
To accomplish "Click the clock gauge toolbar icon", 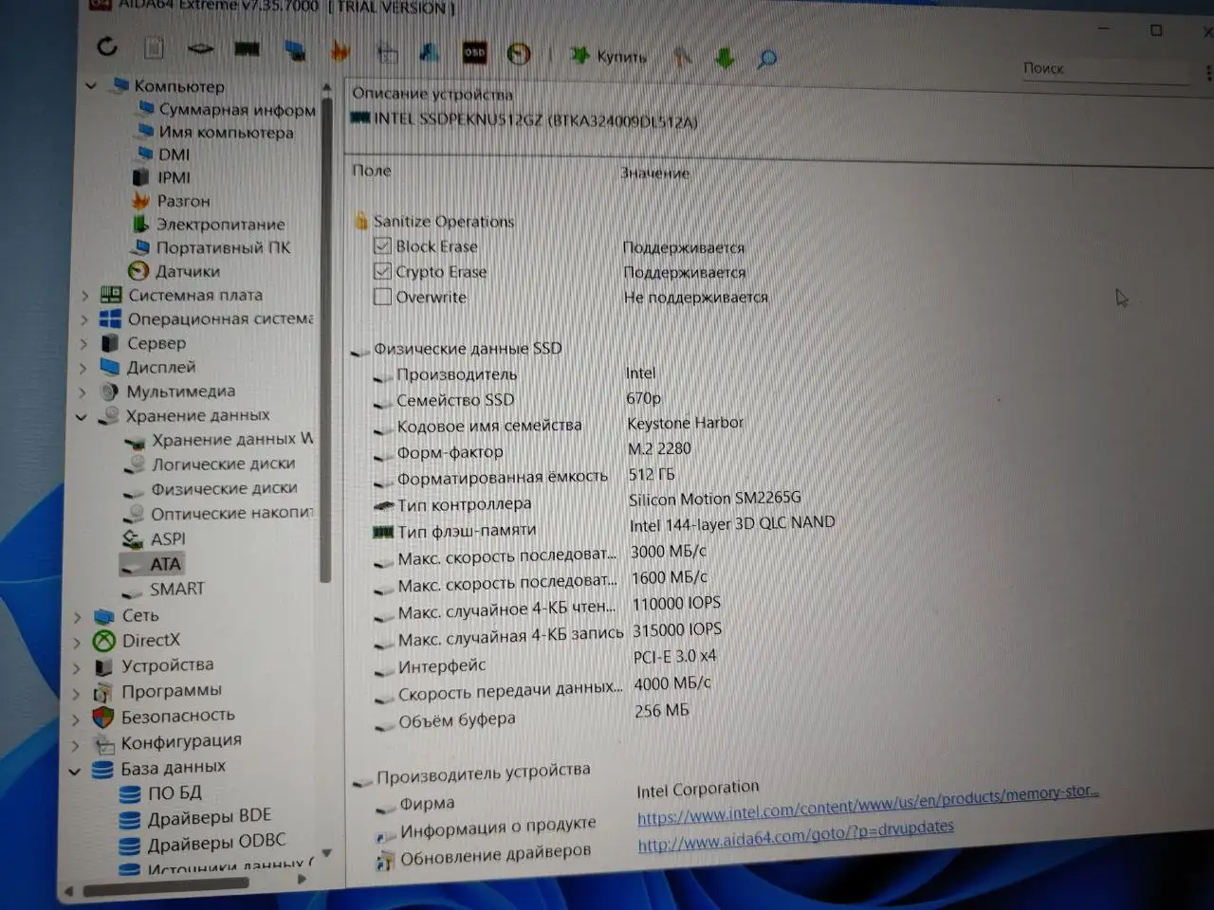I will (x=519, y=54).
